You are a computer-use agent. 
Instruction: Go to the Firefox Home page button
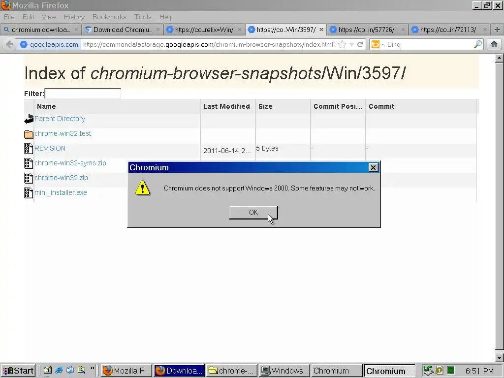(494, 44)
